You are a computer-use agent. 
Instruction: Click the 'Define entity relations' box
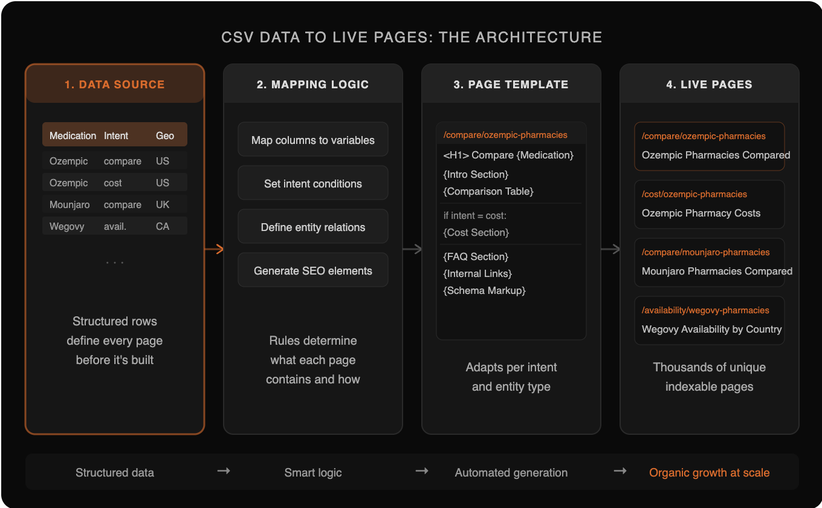pos(313,227)
